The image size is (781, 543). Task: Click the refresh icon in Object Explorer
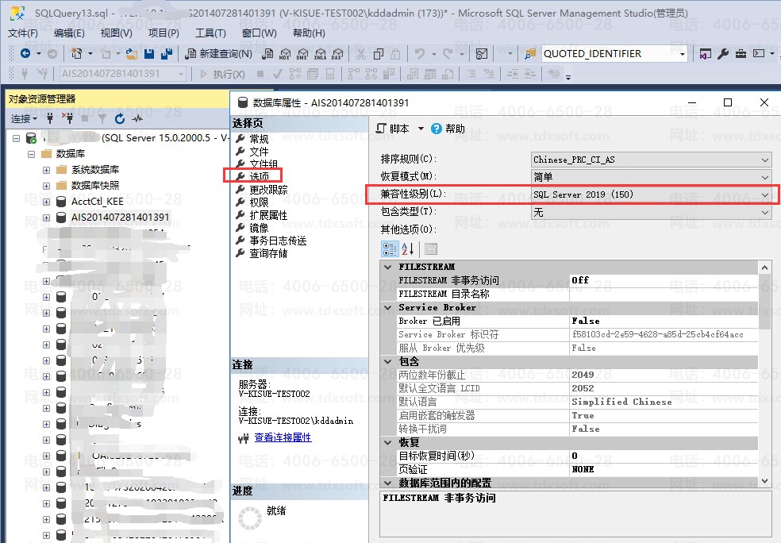120,118
